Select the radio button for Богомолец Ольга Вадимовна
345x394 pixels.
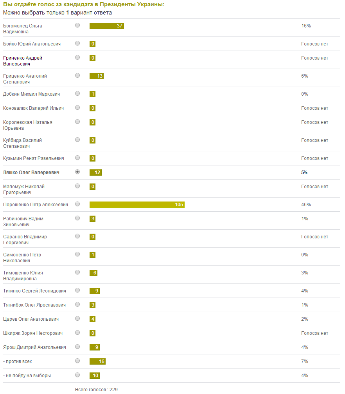pyautogui.click(x=77, y=25)
